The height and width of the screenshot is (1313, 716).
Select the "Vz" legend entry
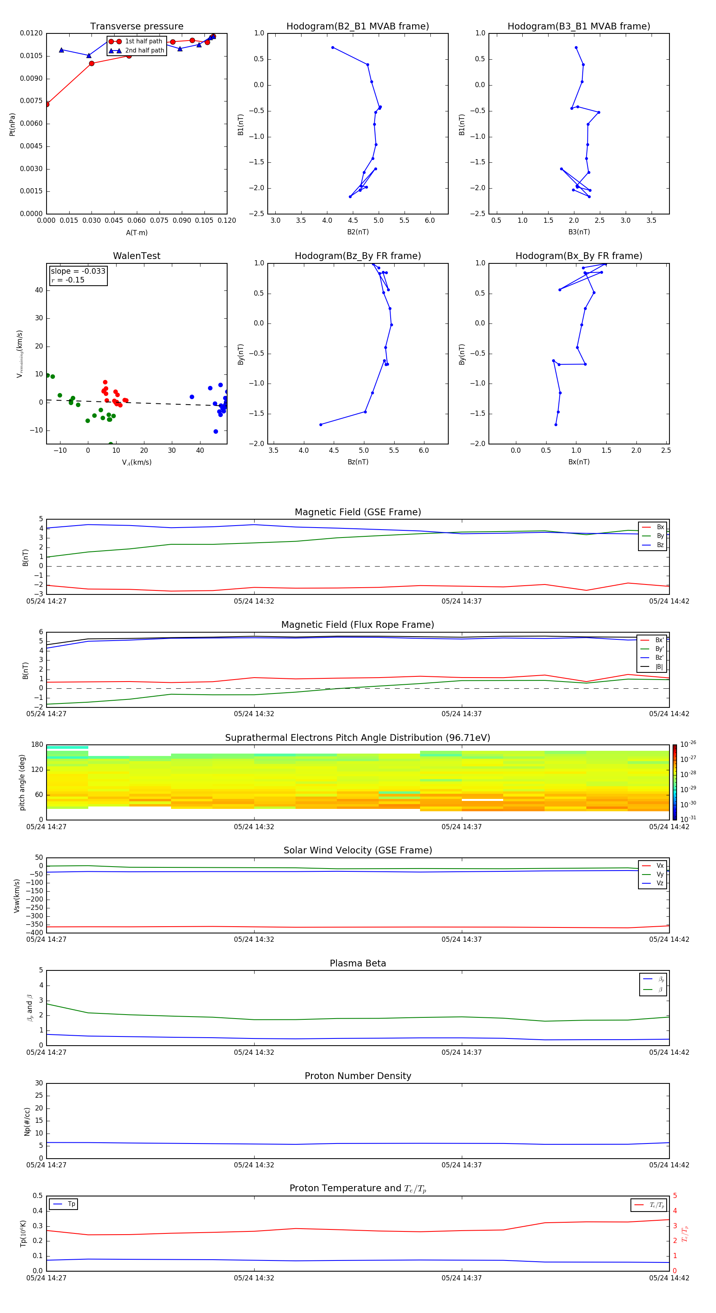[653, 883]
